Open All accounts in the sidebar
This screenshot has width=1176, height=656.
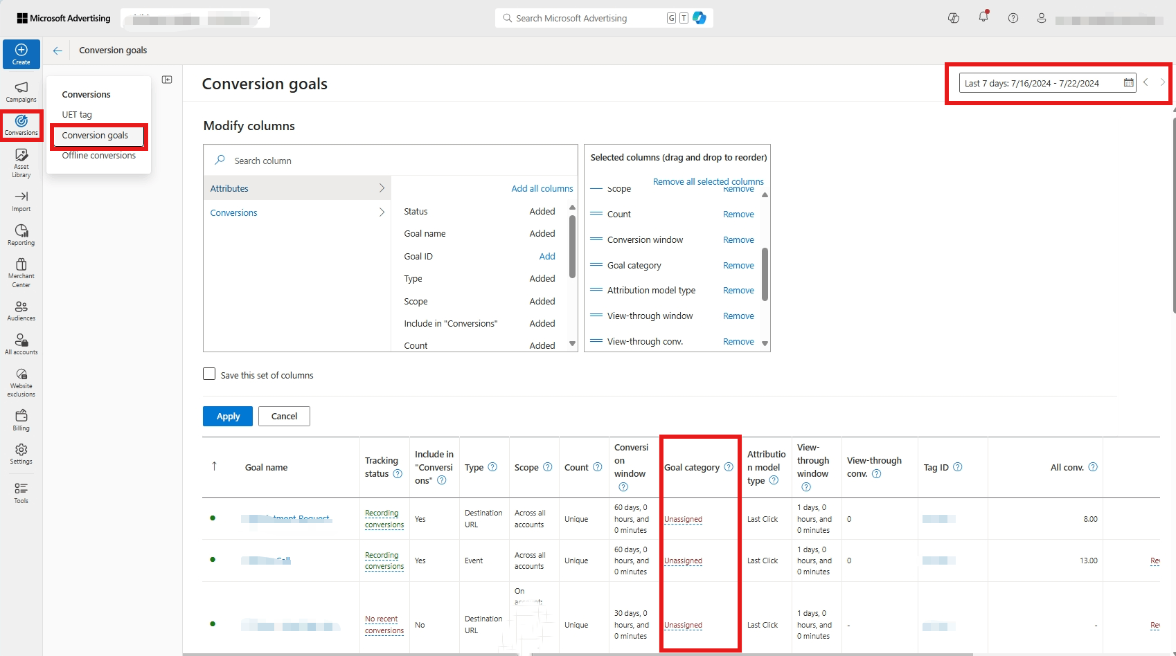[21, 345]
